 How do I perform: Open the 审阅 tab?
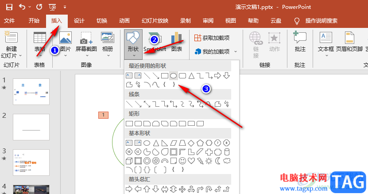208,21
